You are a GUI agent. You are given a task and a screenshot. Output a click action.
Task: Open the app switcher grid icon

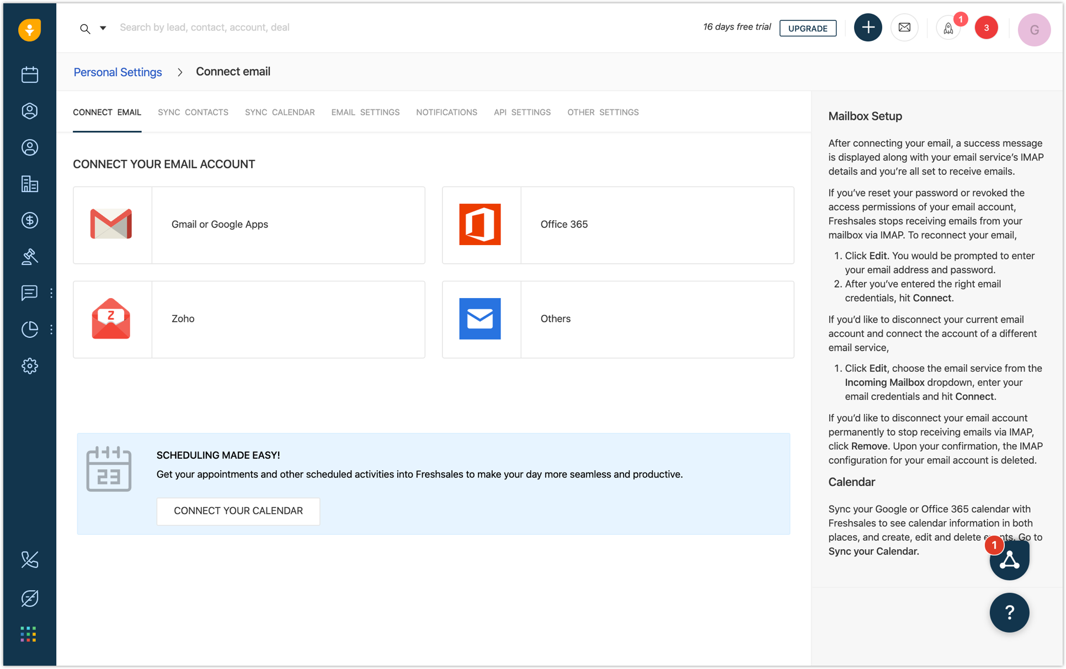pyautogui.click(x=29, y=634)
